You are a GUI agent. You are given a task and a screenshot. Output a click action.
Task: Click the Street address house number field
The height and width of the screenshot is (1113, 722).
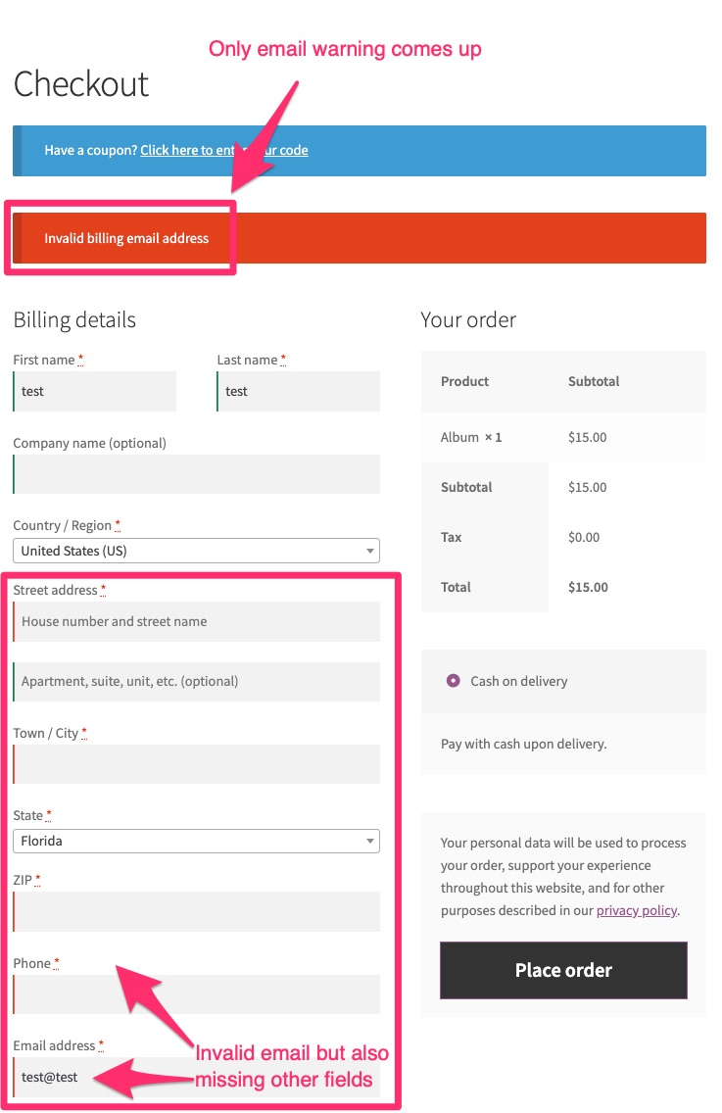click(x=196, y=621)
